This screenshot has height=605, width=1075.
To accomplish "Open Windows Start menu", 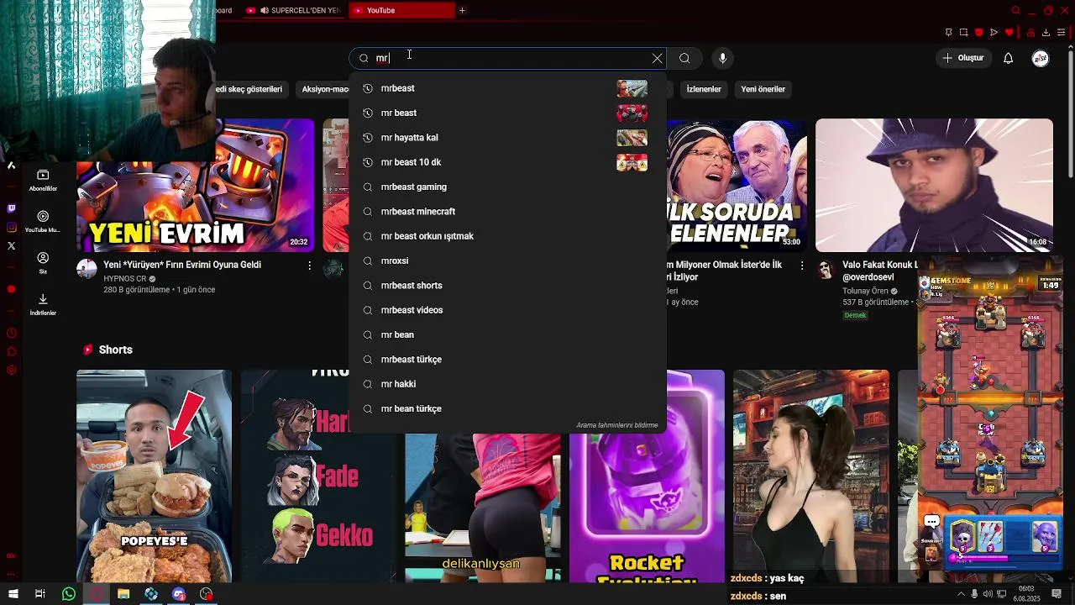I will click(13, 594).
